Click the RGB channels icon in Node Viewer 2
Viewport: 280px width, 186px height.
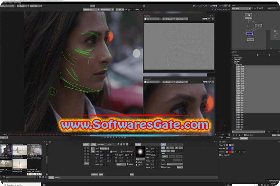pyautogui.click(x=205, y=82)
